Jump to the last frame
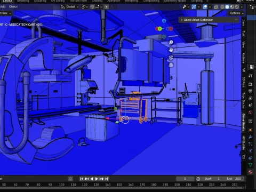 [x=107, y=179]
